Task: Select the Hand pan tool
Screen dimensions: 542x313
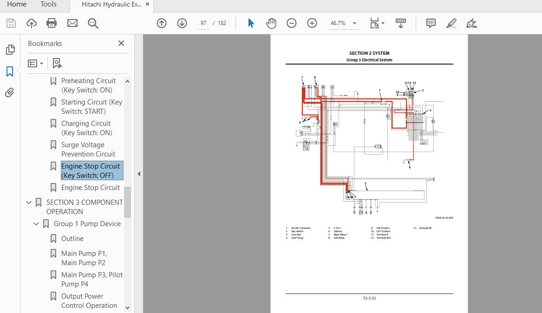Action: 271,23
